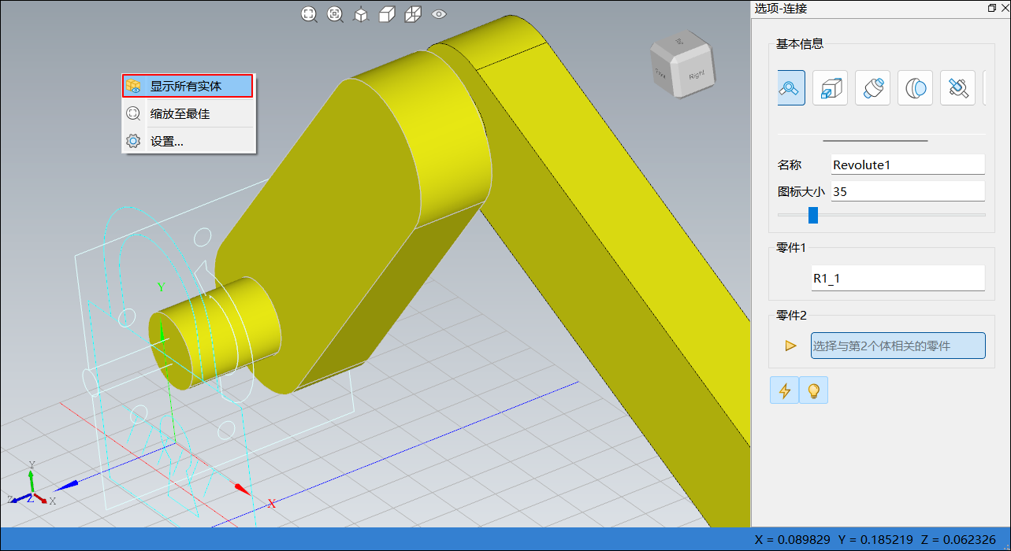This screenshot has height=551, width=1011.
Task: Click the float panel button beside 选项-连接
Action: tap(991, 8)
